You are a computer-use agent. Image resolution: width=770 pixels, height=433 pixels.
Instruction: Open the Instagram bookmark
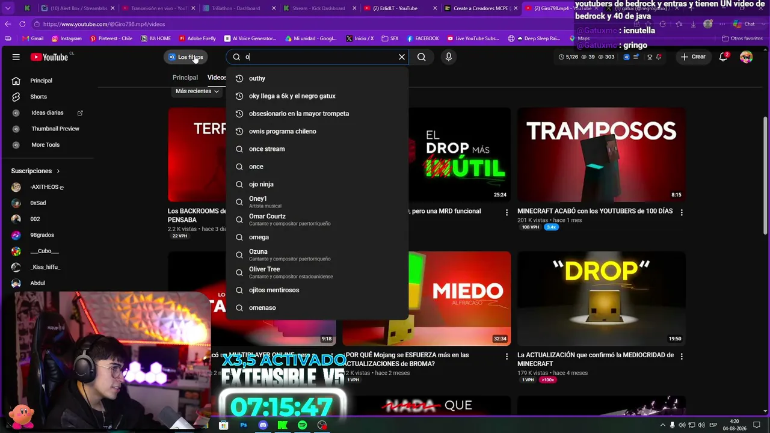[67, 38]
